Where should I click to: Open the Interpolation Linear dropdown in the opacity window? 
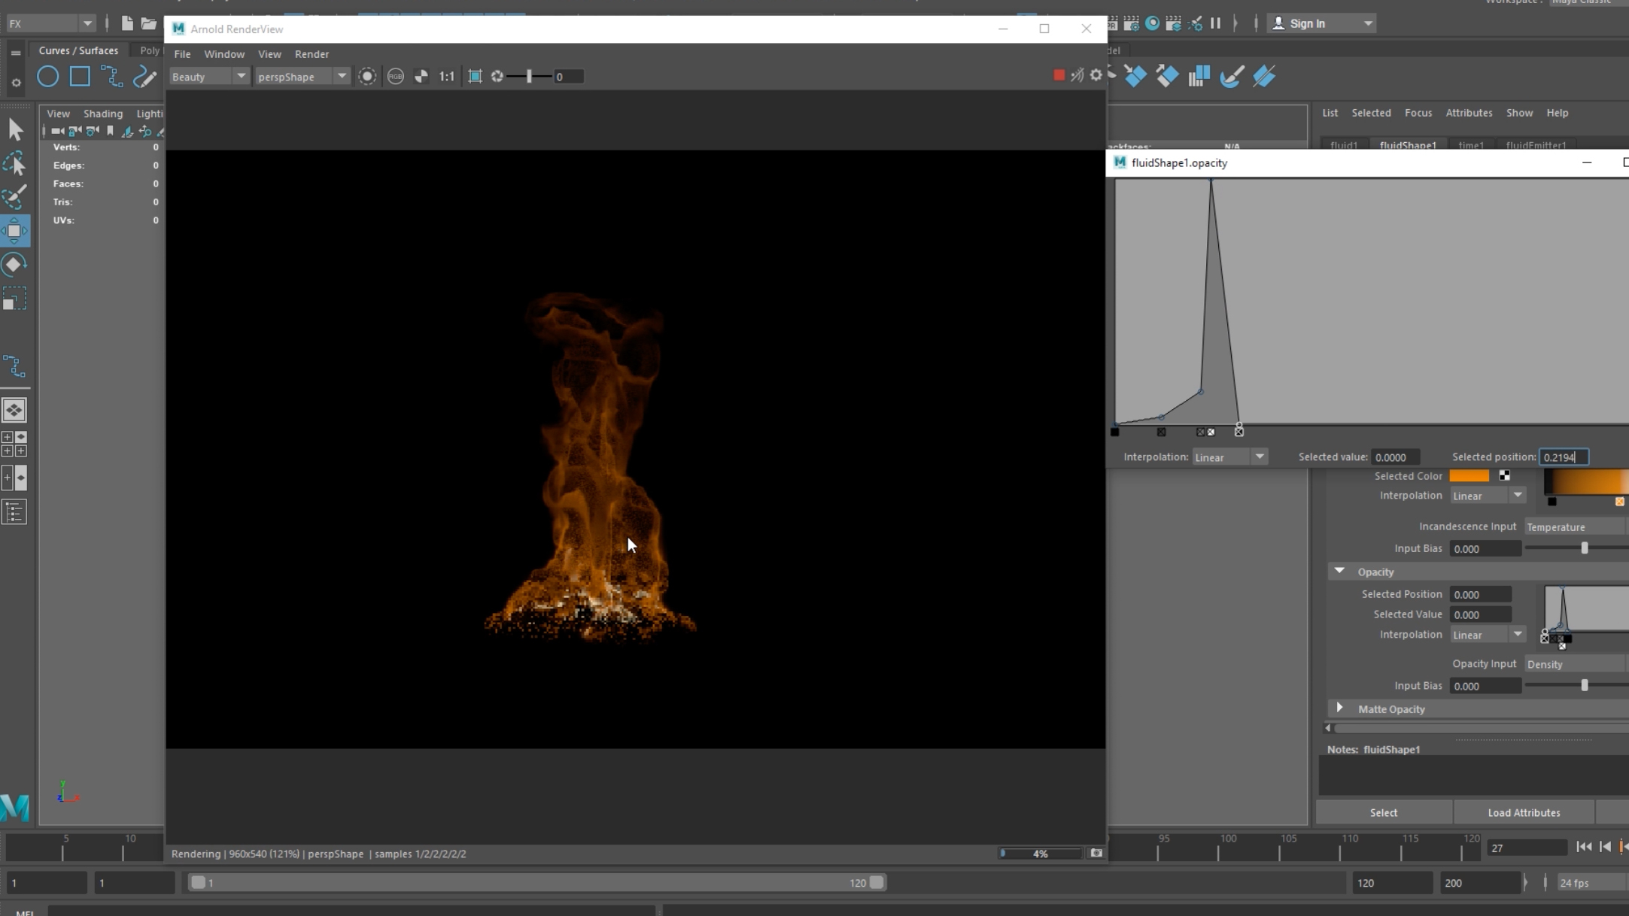click(x=1229, y=457)
